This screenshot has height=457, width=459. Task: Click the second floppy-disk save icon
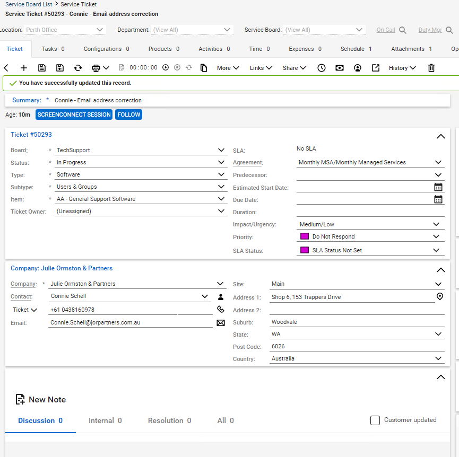tap(60, 68)
